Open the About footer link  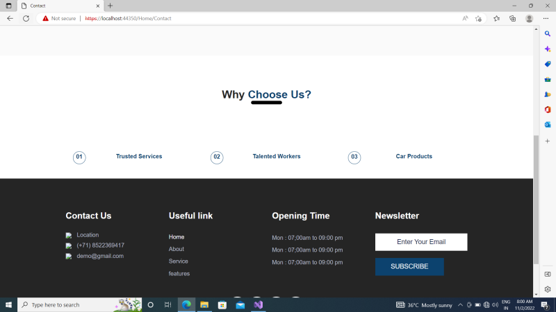coord(177,249)
